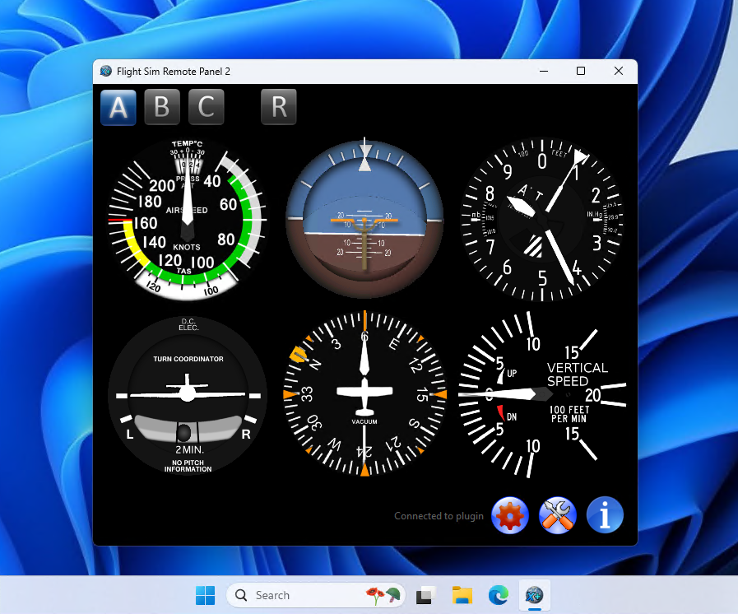Open File Explorer from the taskbar
Viewport: 738px width, 614px height.
462,595
